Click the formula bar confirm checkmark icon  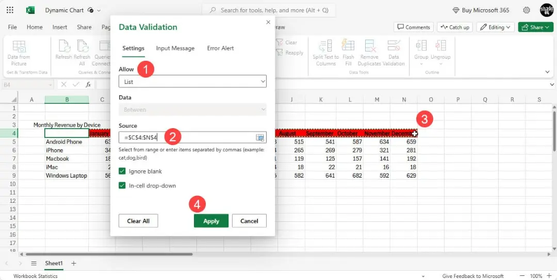pos(76,85)
